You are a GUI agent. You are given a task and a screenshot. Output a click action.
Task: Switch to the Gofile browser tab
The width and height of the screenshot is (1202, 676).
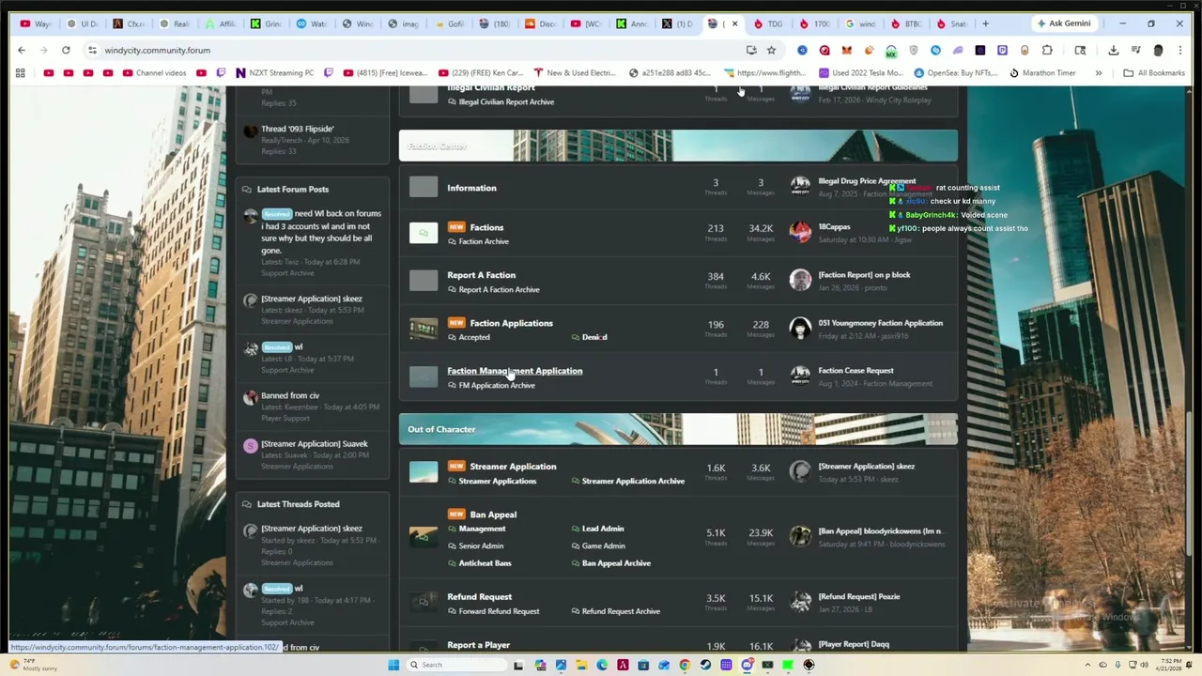450,23
